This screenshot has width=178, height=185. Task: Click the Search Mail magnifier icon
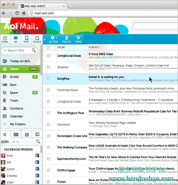pyautogui.click(x=34, y=50)
